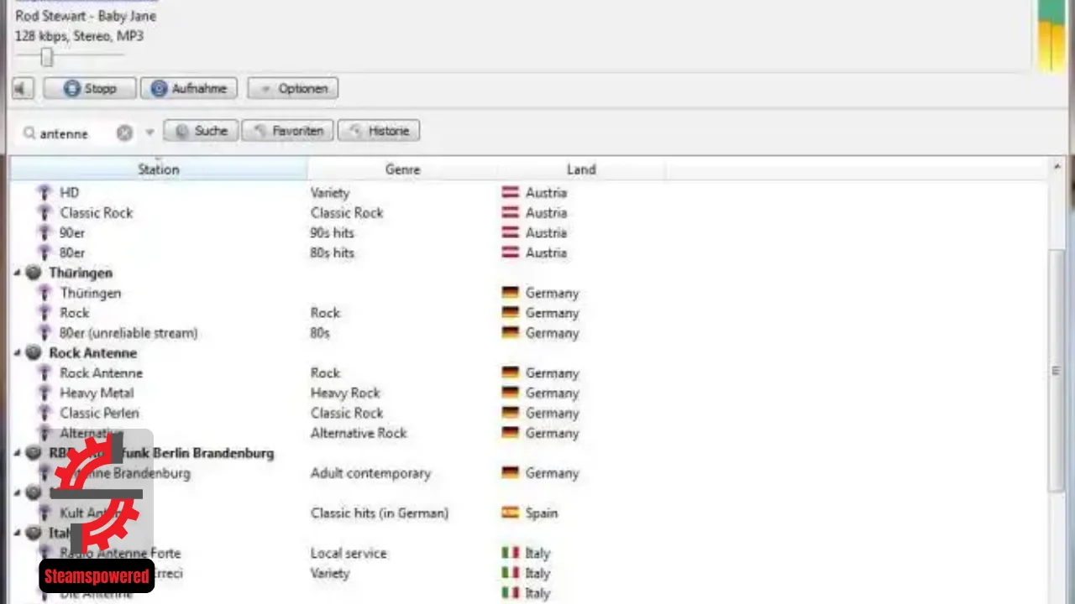Image resolution: width=1075 pixels, height=604 pixels.
Task: Click the Austria flag in the 90s hits row
Action: pos(510,233)
